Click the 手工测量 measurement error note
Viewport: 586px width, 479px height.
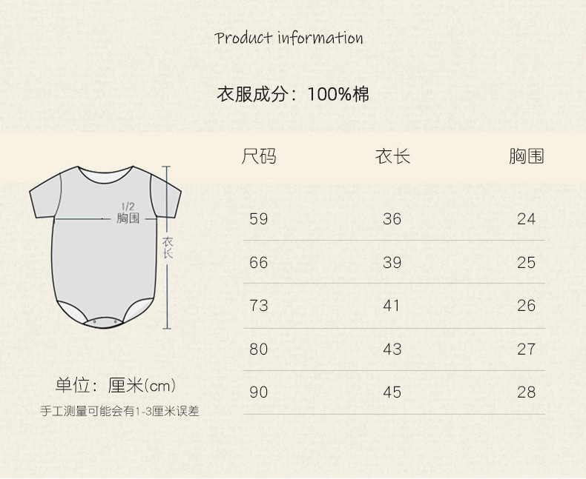click(119, 412)
